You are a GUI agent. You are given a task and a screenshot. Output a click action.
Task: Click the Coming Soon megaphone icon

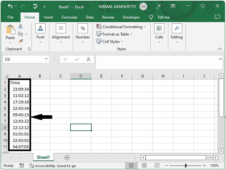point(158,6)
